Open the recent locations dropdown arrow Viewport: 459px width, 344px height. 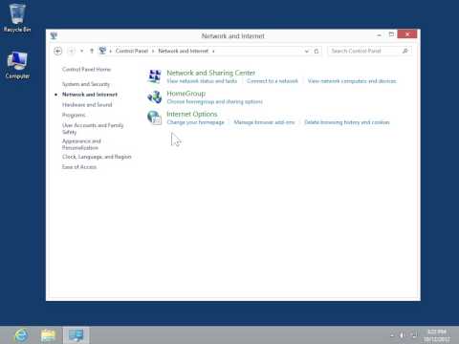click(82, 51)
